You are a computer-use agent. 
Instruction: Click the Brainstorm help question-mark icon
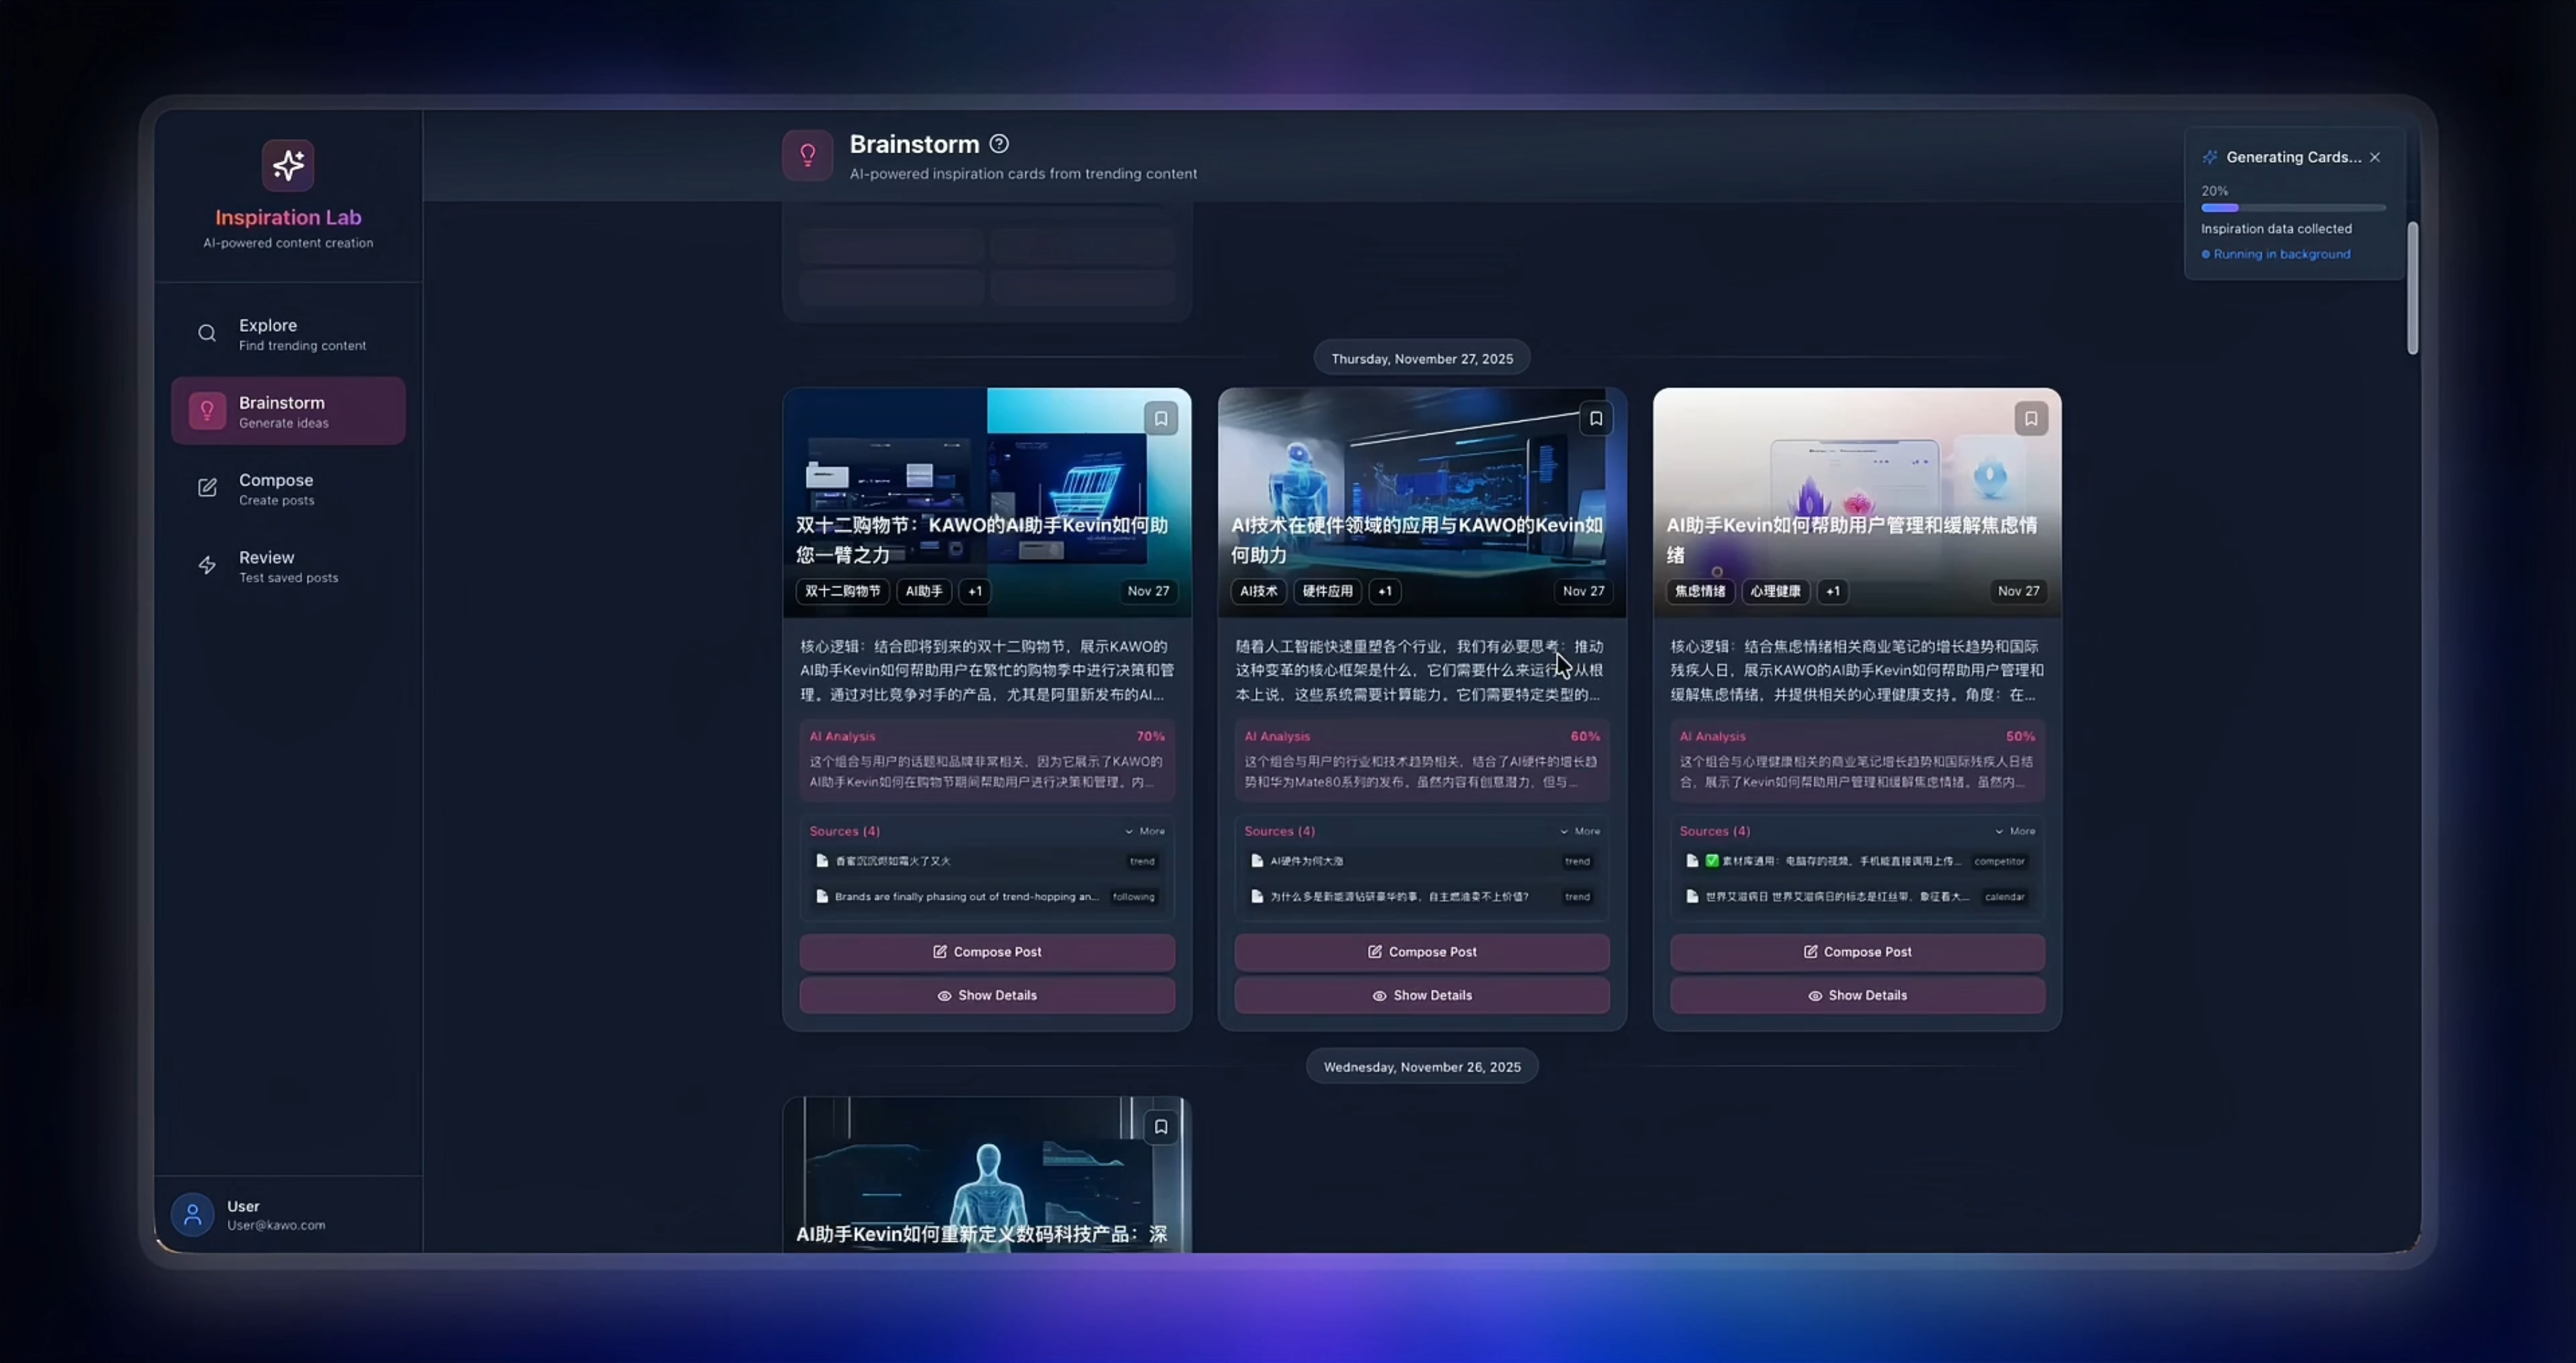(998, 144)
